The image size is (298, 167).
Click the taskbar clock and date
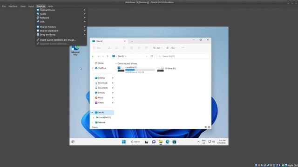click(x=222, y=142)
